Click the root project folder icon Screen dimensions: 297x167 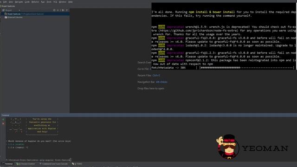pos(6,14)
